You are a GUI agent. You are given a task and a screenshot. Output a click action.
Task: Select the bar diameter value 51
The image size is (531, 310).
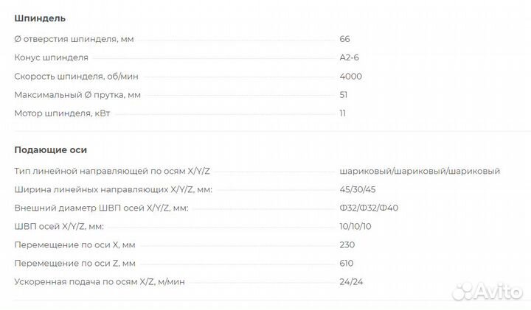click(344, 94)
